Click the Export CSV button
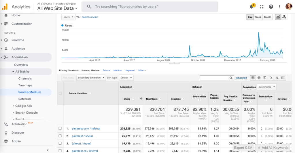This screenshot has height=153, width=295. tap(243, 148)
